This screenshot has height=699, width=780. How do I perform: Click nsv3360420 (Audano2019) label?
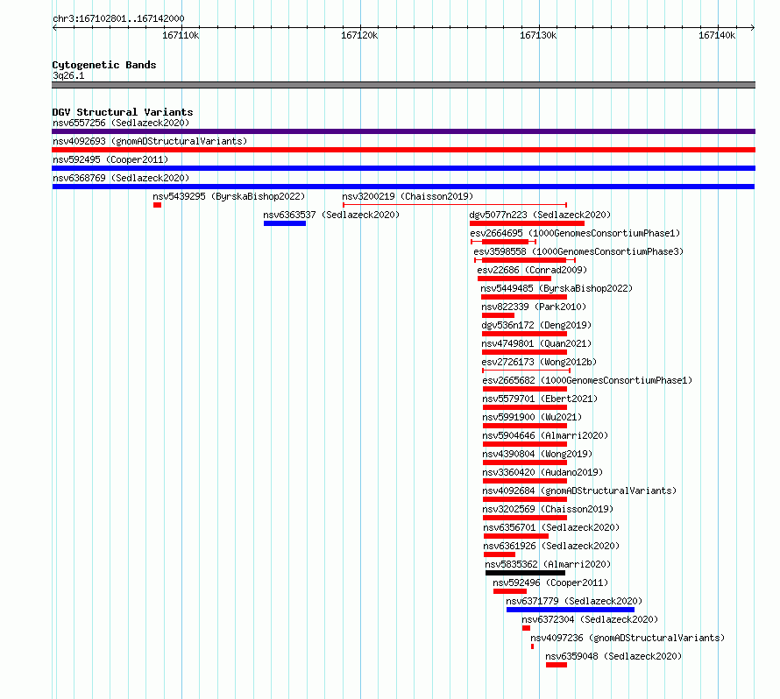pyautogui.click(x=542, y=472)
